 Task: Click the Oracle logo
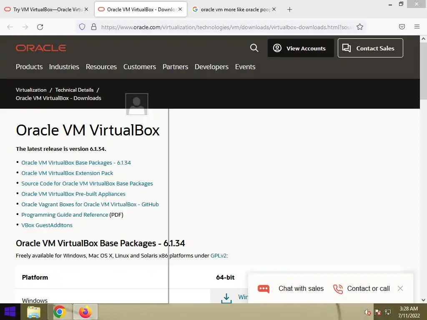[x=41, y=48]
